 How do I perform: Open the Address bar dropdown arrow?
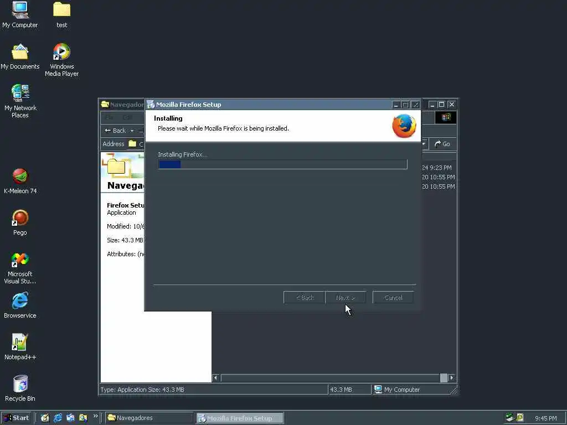424,144
